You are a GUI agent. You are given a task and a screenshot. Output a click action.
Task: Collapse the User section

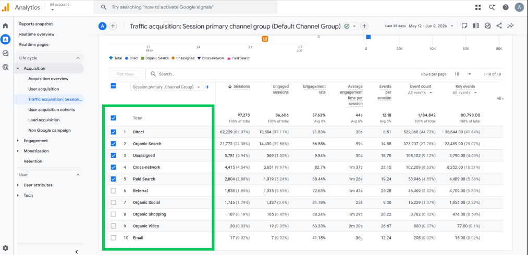coord(78,175)
